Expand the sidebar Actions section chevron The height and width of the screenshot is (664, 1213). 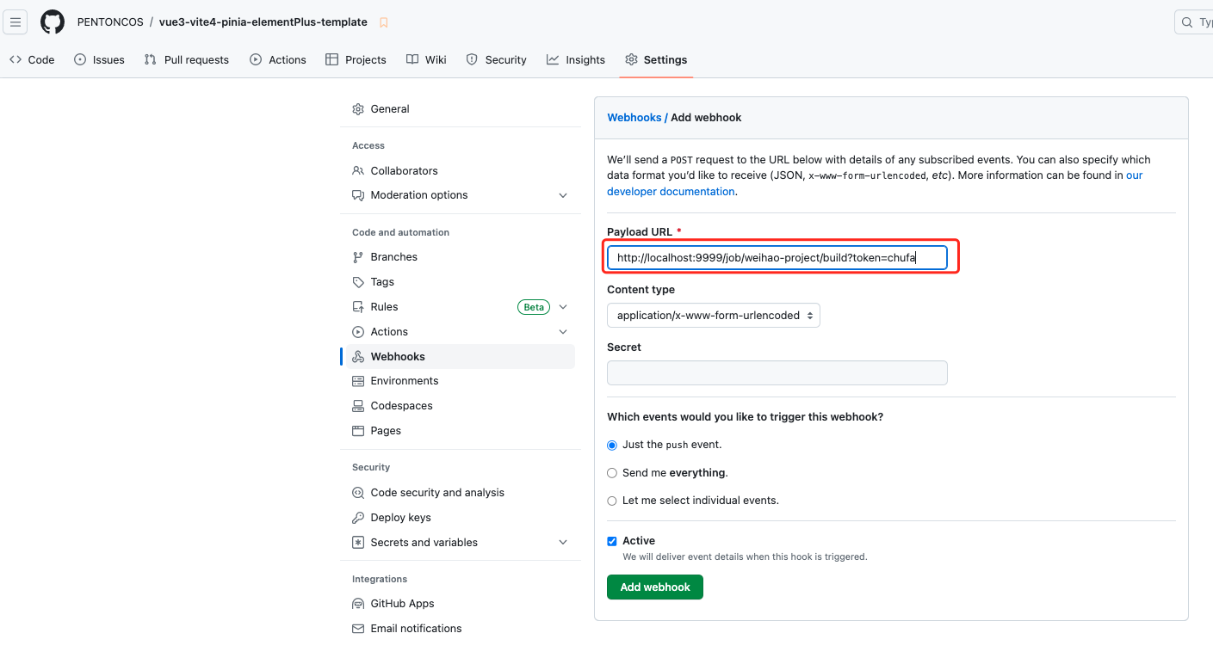click(563, 332)
